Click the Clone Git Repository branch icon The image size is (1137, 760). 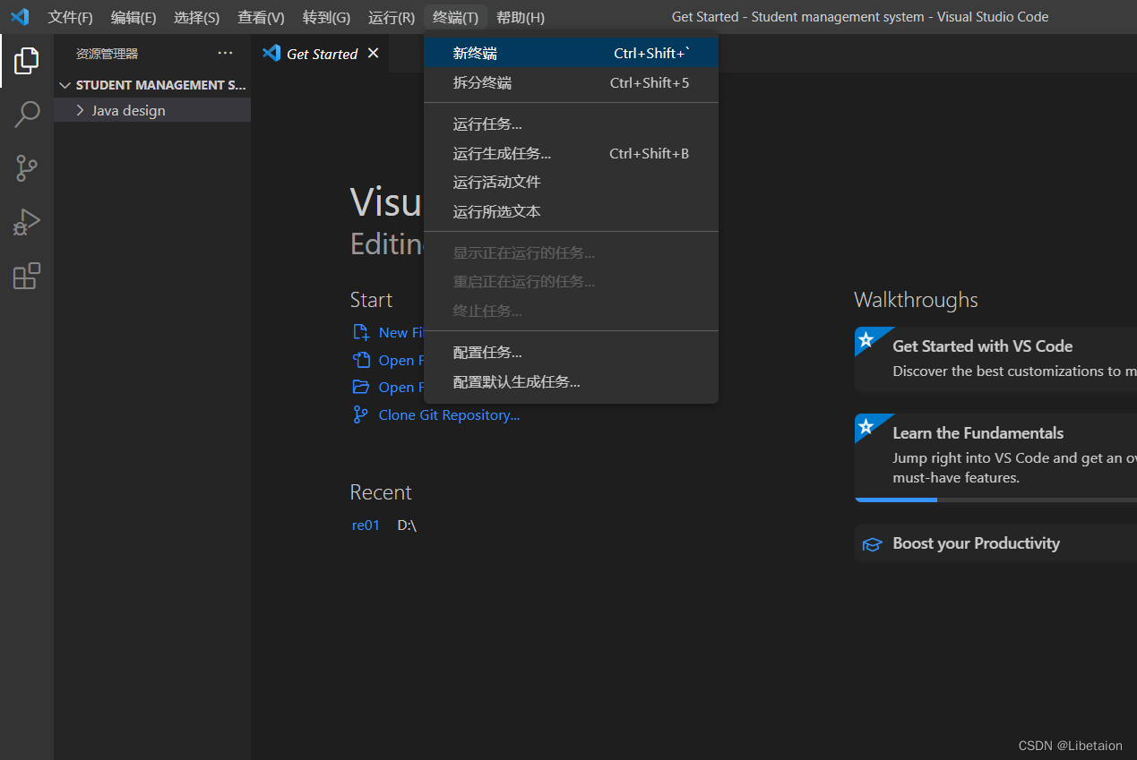coord(361,414)
